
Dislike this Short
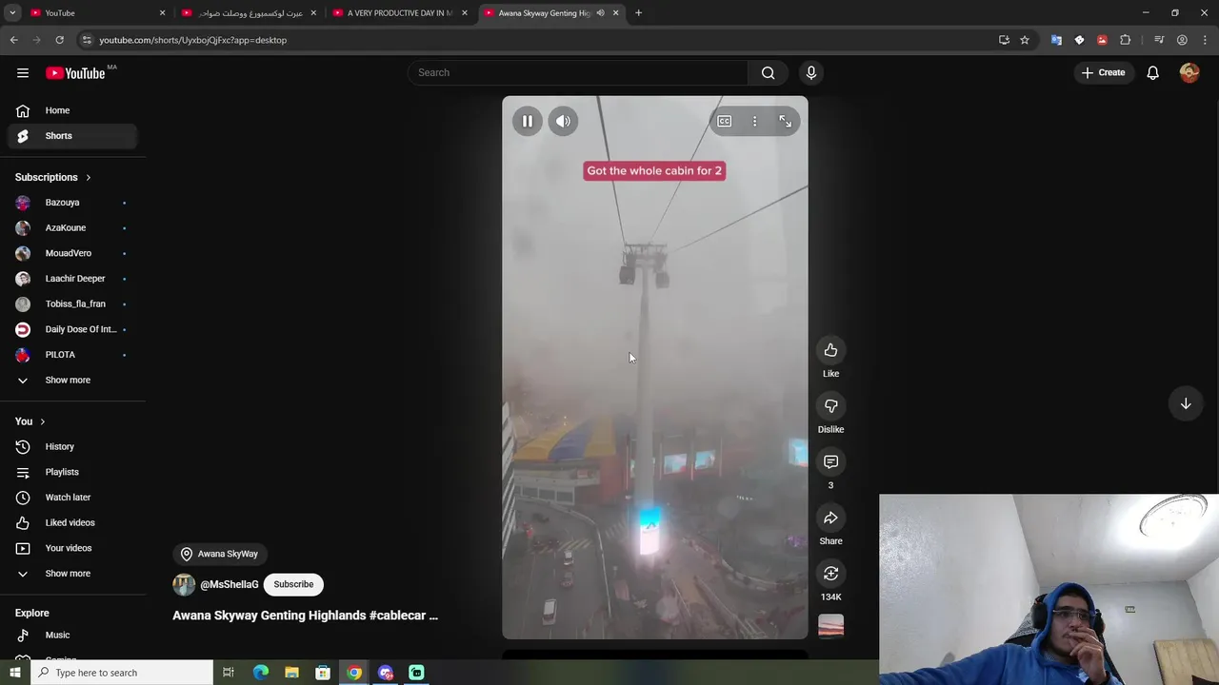pos(830,406)
